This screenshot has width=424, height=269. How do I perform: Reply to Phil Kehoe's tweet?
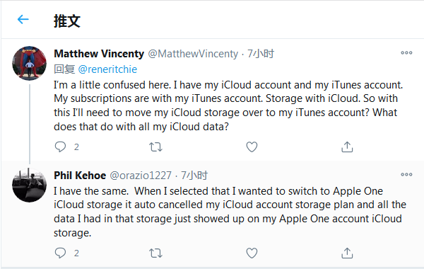pos(60,253)
